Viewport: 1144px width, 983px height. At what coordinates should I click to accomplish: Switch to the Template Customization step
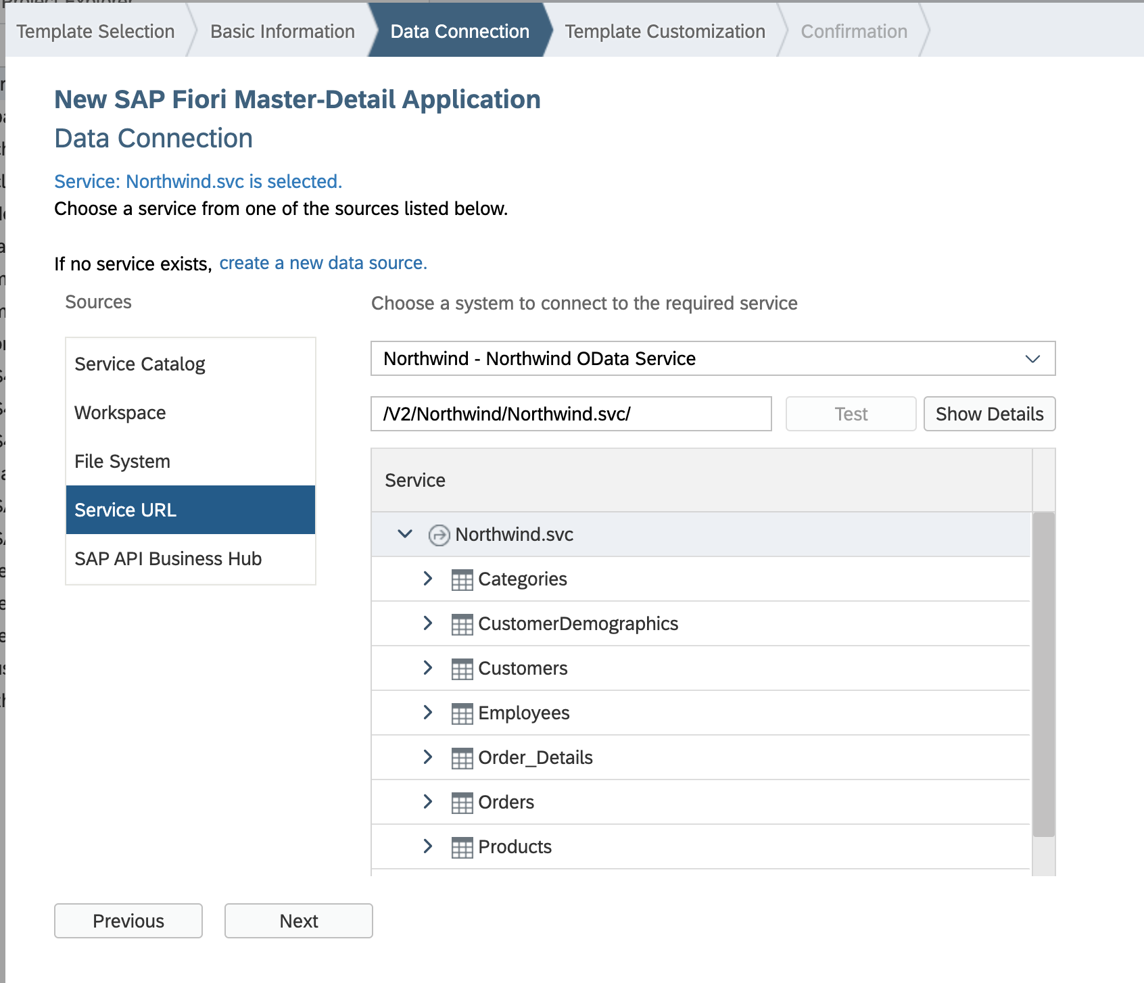coord(665,31)
